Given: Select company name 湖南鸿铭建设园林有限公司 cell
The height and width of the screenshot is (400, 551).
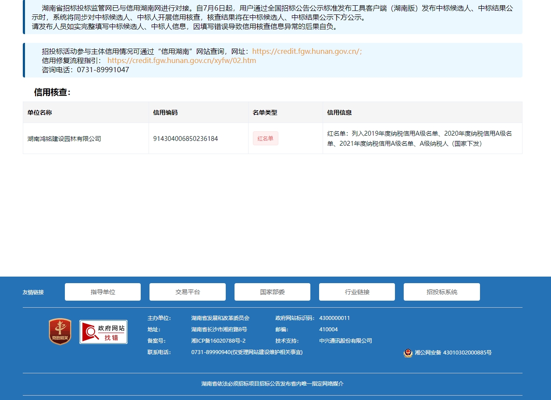Looking at the screenshot, I should point(64,139).
